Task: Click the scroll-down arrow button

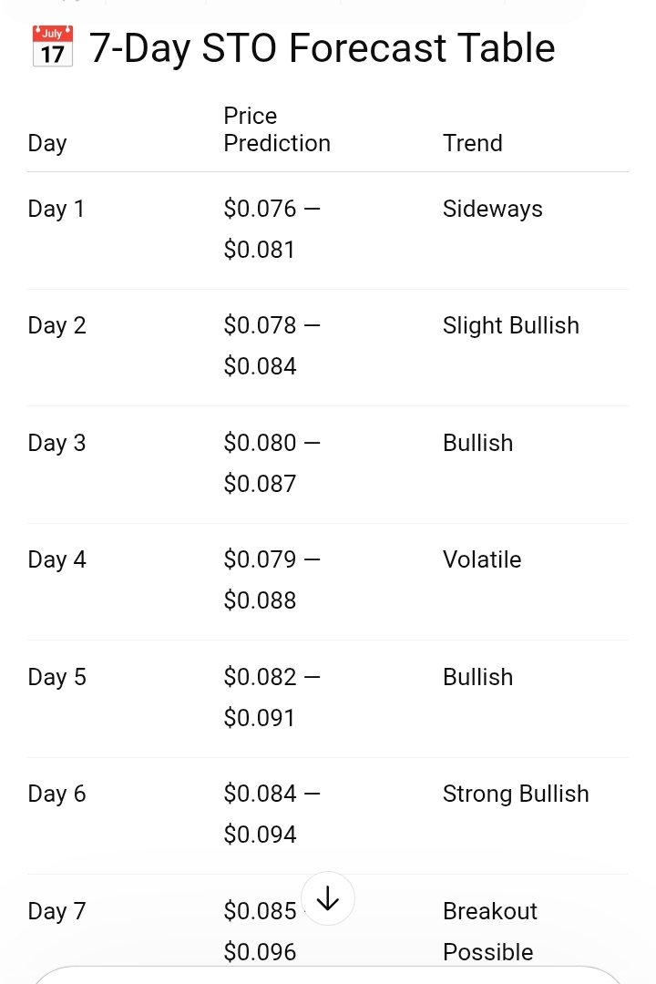Action: (327, 898)
